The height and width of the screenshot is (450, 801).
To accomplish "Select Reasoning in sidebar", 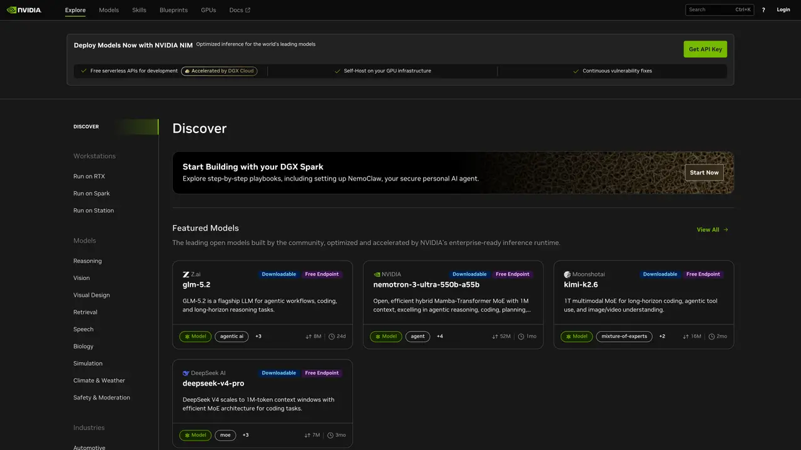I will [87, 261].
